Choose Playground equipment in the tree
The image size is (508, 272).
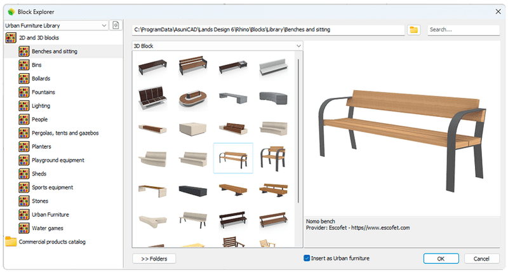pos(58,160)
